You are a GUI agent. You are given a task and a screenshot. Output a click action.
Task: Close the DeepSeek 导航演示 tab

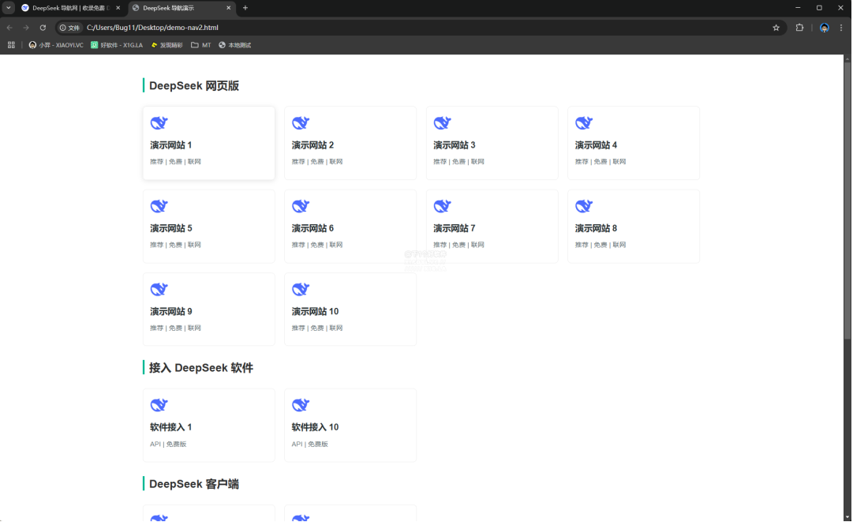point(230,8)
